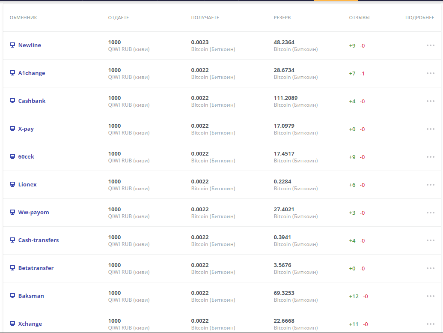Open more details dots for X-pay
The image size is (443, 333).
(430, 129)
